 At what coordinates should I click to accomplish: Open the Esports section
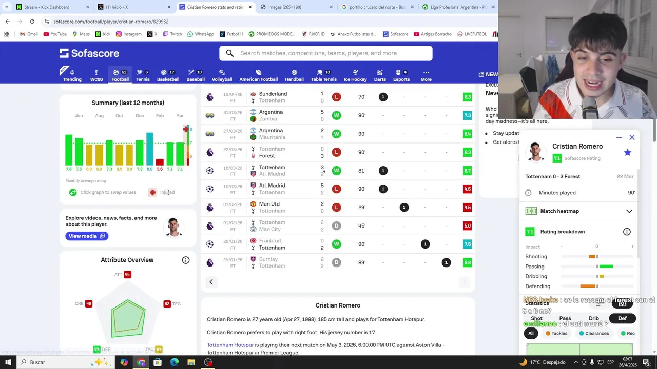[401, 75]
